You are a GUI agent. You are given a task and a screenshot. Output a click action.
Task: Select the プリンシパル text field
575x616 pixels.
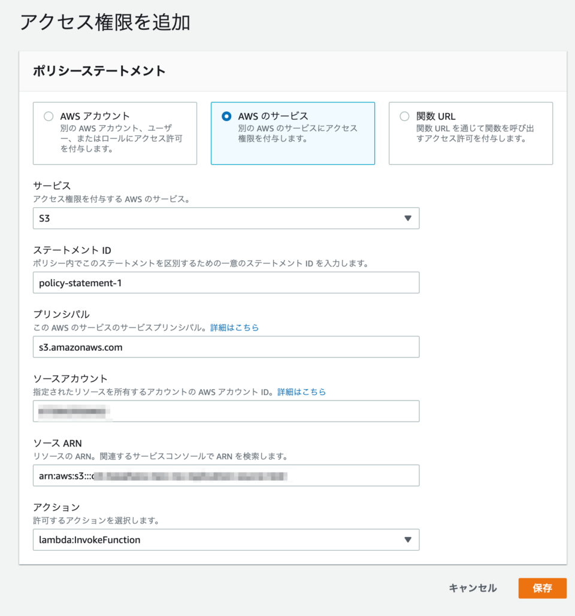tap(226, 347)
